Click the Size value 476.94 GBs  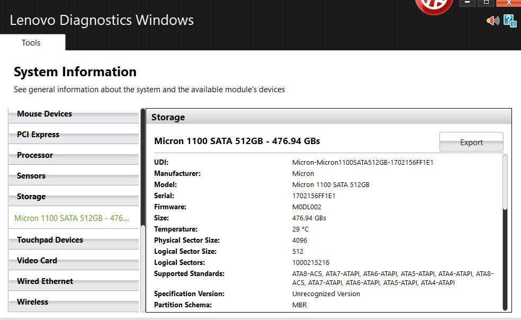[x=309, y=218]
